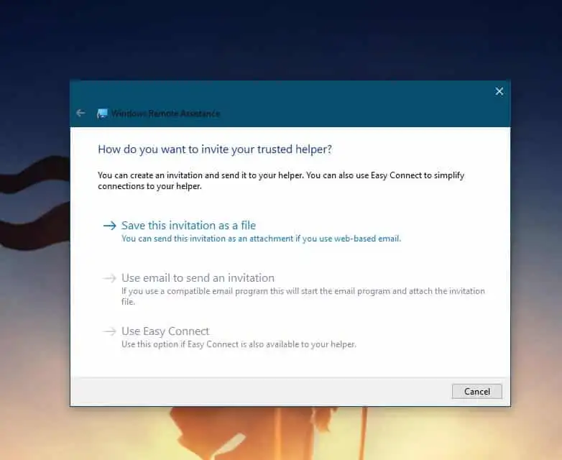
Task: Pick the Use Easy Connect option
Action: [165, 331]
